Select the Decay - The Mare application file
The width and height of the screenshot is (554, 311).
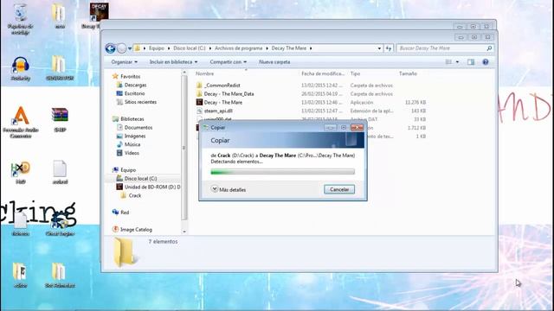[x=219, y=102]
